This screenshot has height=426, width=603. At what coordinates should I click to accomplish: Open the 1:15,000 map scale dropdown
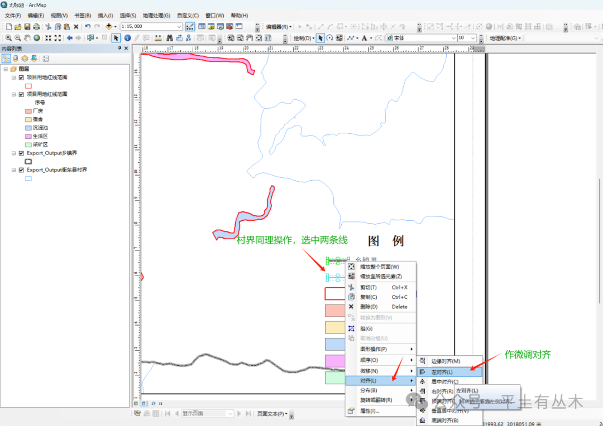click(x=179, y=27)
